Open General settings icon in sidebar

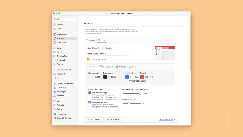pos(55,25)
